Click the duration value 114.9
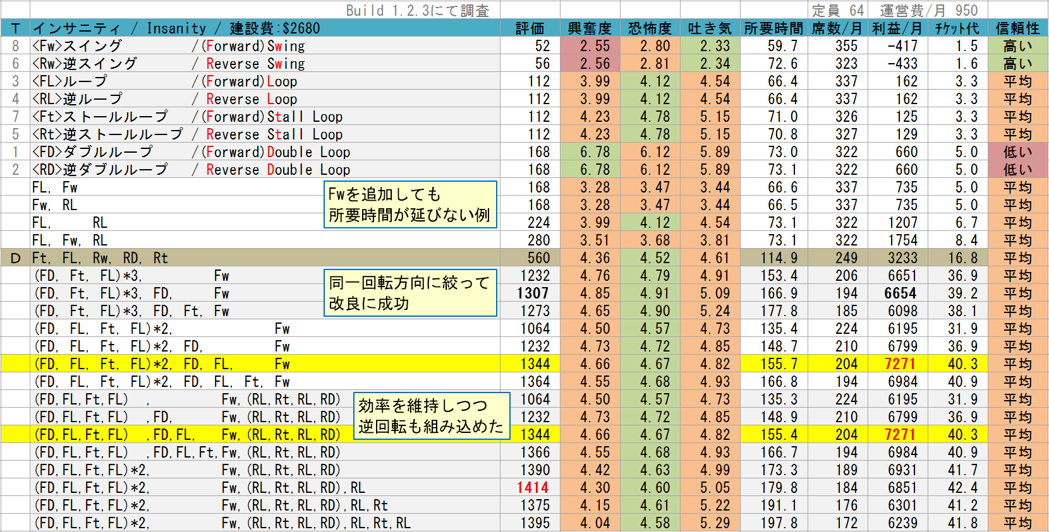 pyautogui.click(x=779, y=258)
